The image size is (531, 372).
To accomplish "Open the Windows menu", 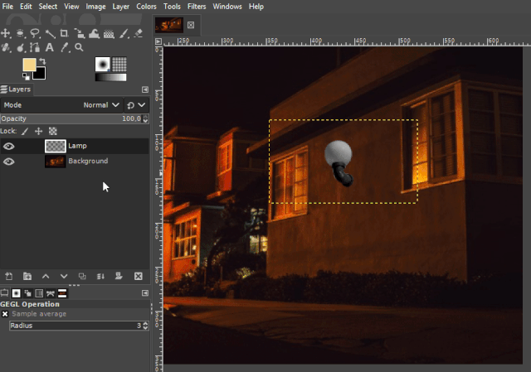I will pyautogui.click(x=227, y=7).
